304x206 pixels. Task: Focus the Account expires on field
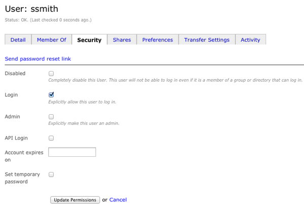pyautogui.click(x=72, y=152)
